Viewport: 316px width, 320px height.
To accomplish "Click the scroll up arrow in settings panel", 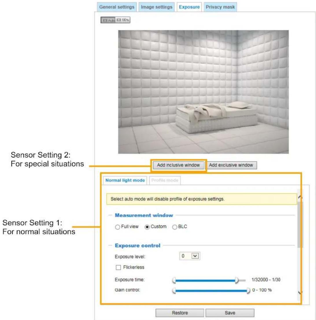I will point(300,197).
